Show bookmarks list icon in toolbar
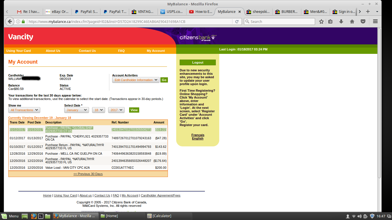Image resolution: width=392 pixels, height=220 pixels. coord(330,21)
